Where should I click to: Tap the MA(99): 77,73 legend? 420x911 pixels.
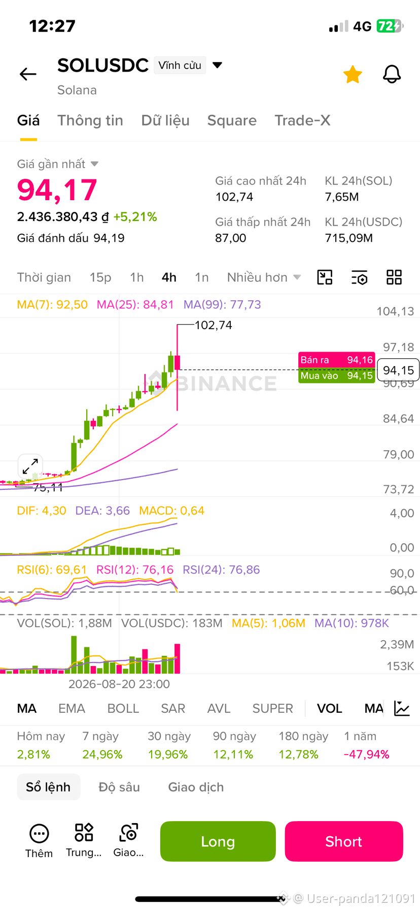(x=222, y=304)
